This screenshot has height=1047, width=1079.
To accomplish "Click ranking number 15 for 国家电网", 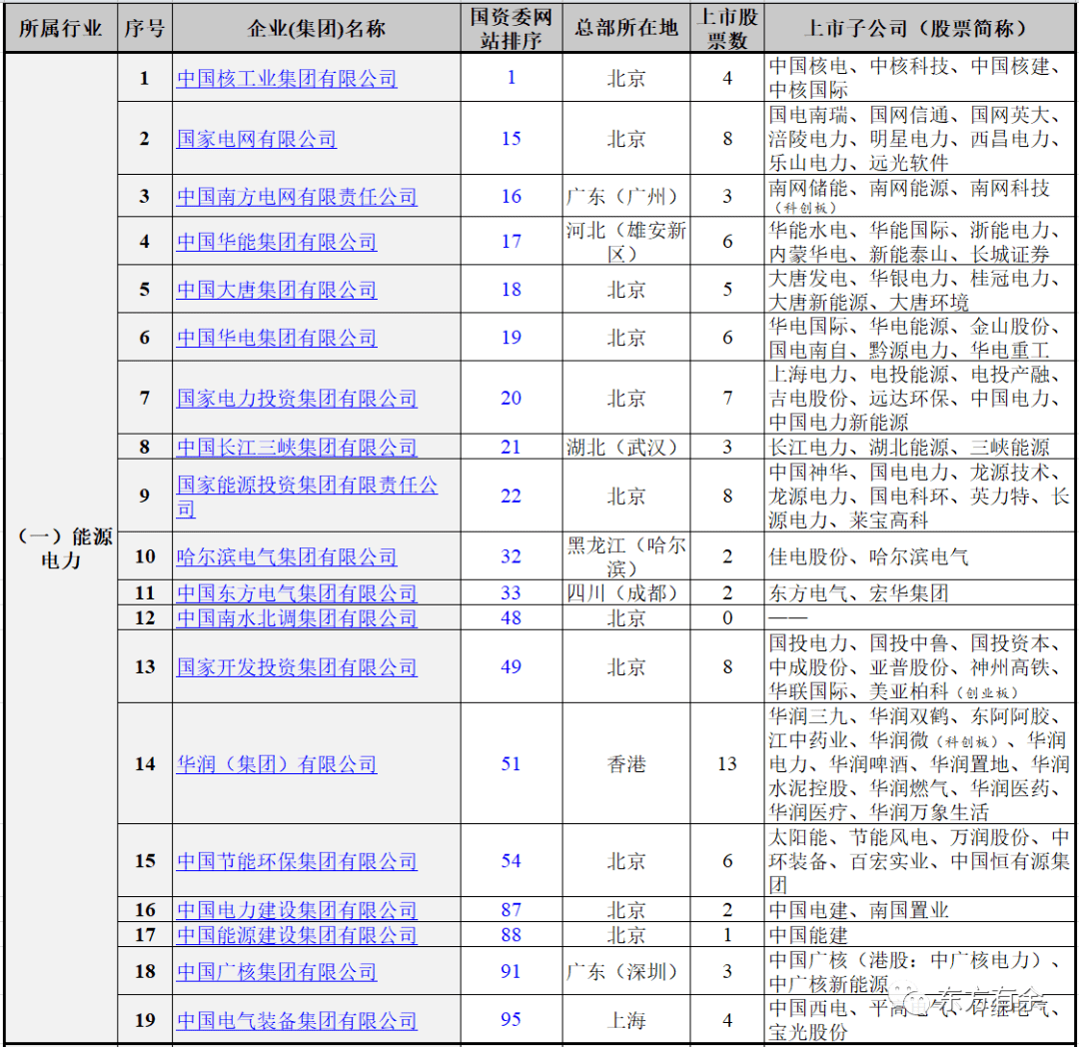I will coord(512,138).
